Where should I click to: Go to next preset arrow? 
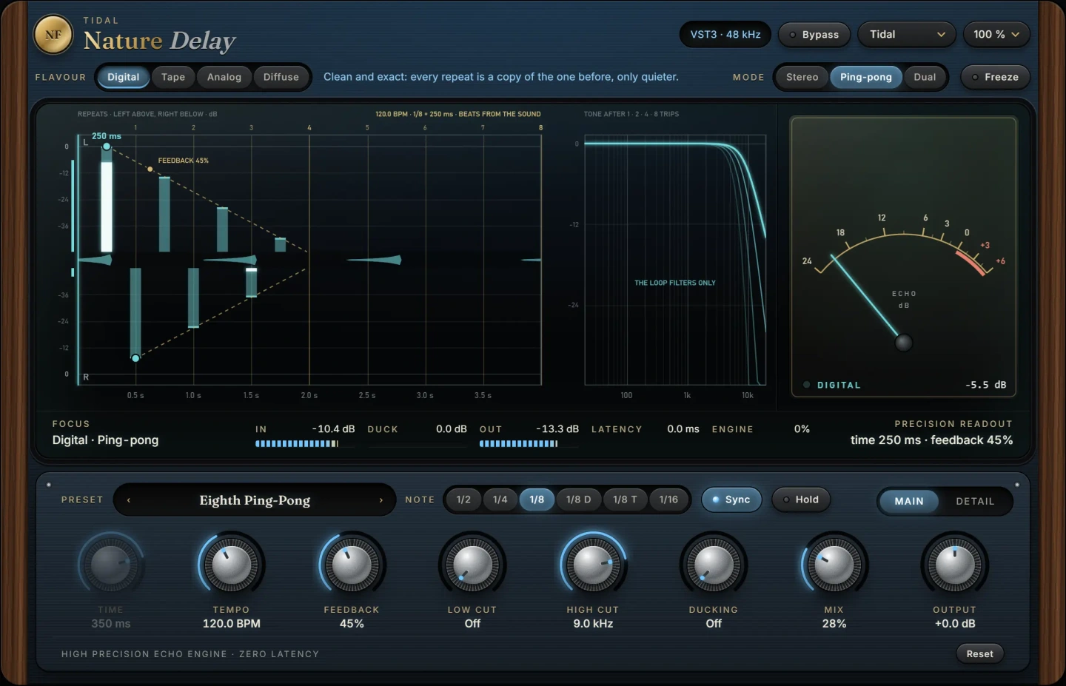381,500
